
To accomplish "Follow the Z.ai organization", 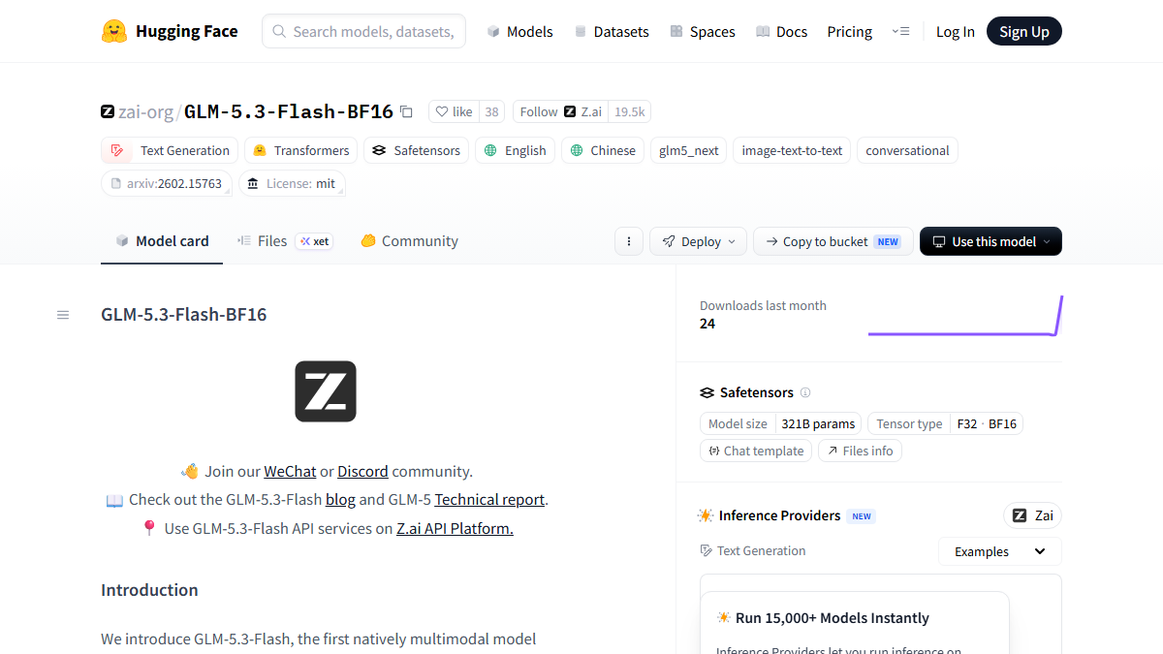I will [x=560, y=111].
